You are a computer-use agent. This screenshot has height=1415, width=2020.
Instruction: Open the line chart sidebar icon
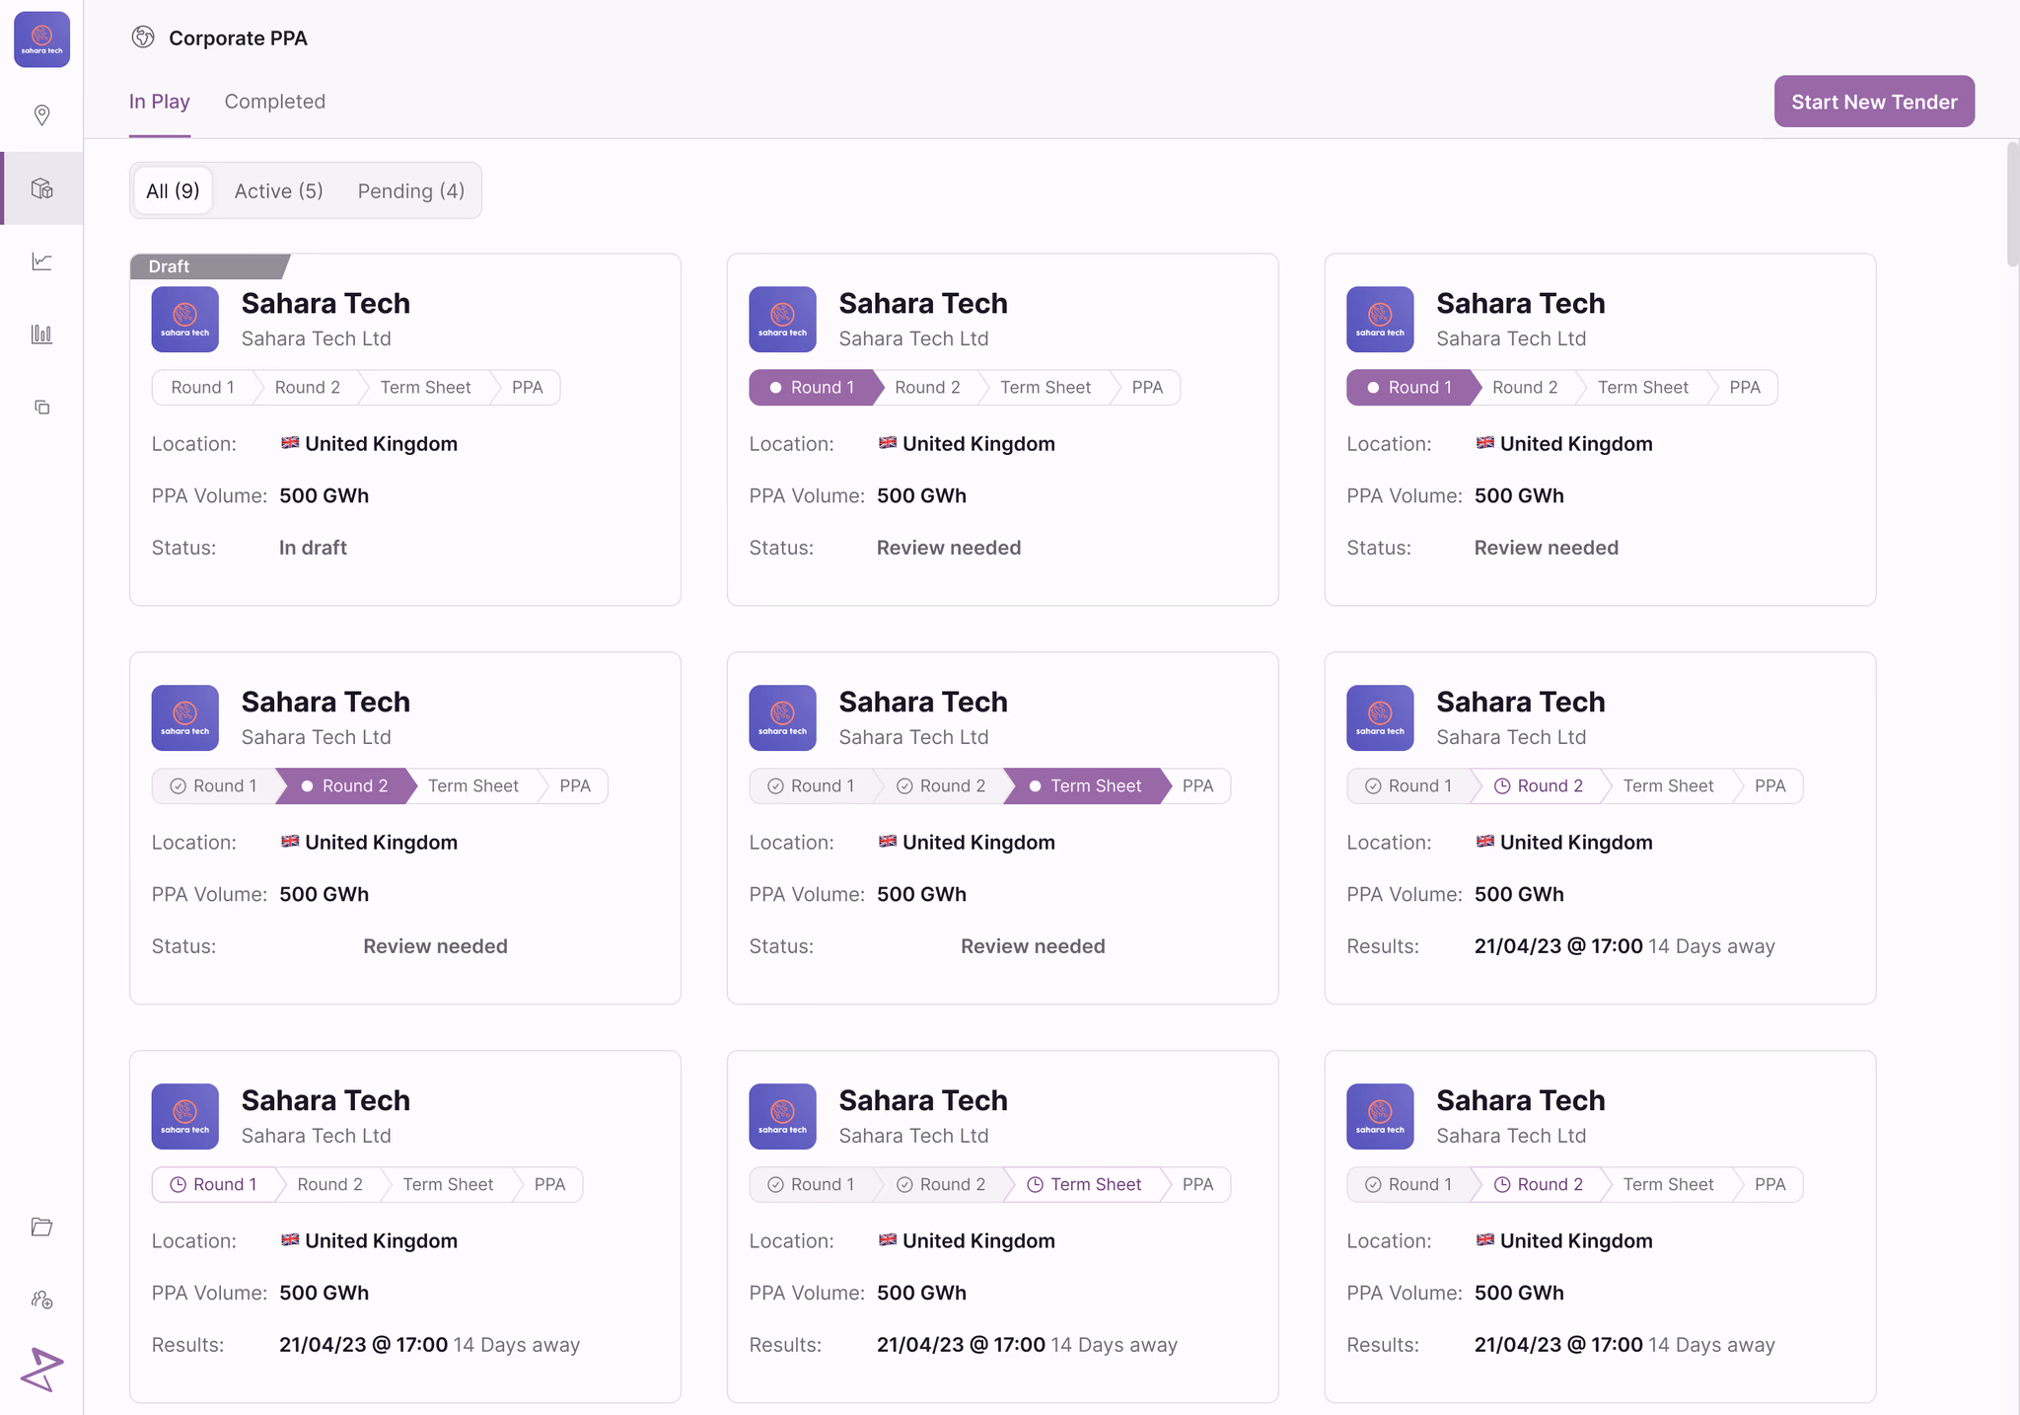[x=41, y=261]
